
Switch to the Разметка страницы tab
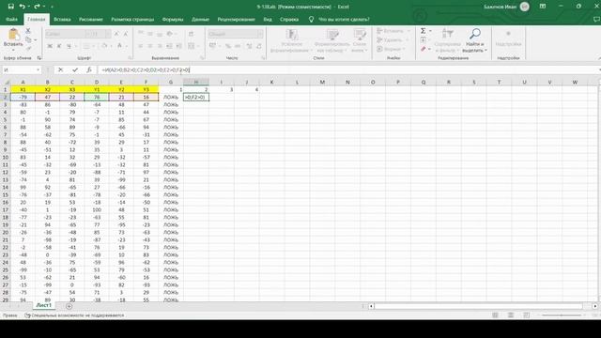click(x=132, y=19)
